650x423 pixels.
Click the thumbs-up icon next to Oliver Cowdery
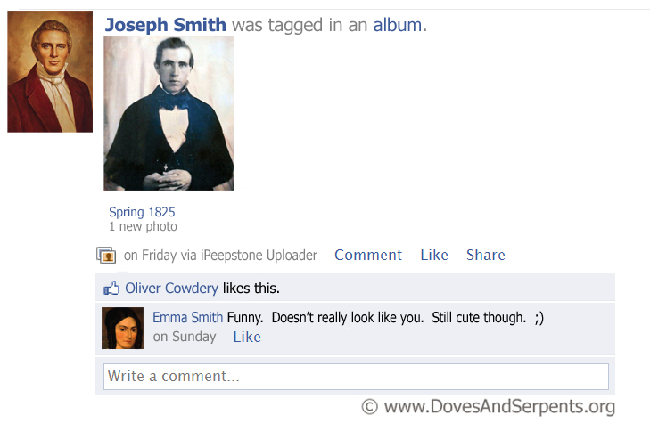[111, 288]
